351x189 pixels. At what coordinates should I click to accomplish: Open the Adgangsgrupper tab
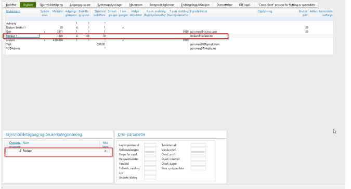click(80, 5)
